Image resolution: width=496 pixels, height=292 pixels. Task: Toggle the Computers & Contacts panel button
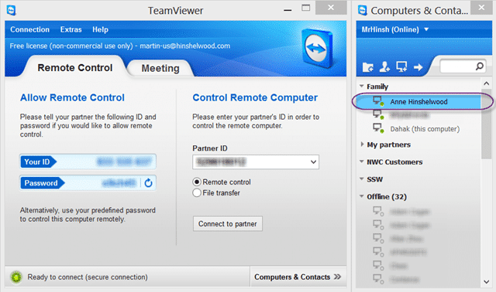[298, 277]
